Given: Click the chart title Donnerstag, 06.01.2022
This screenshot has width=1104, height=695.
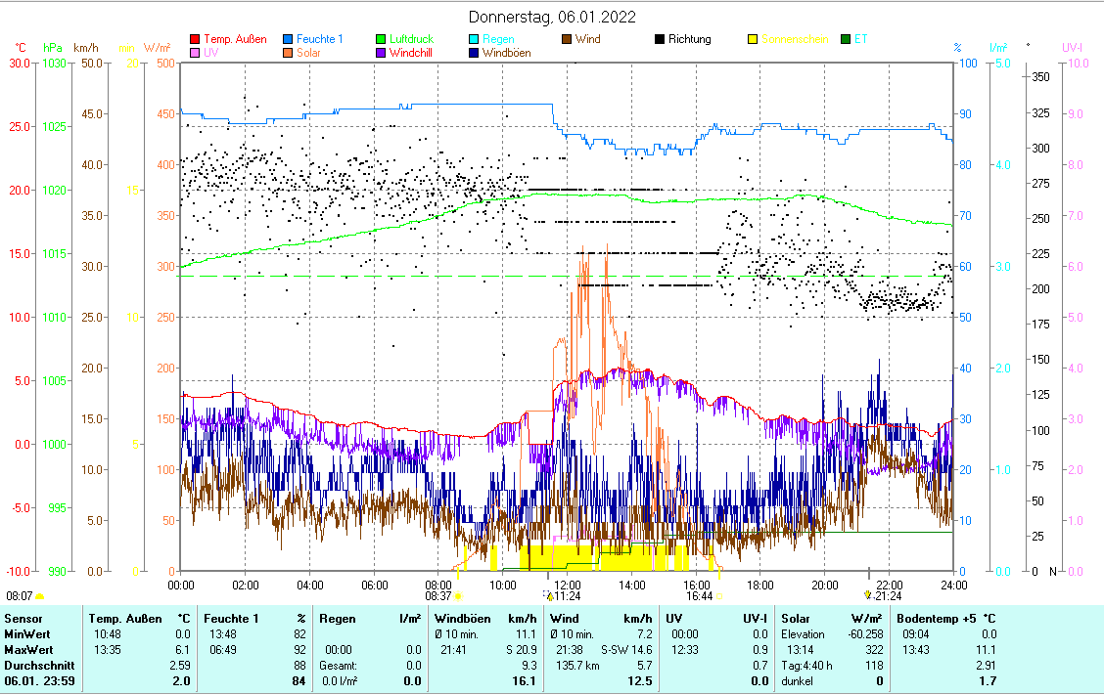Looking at the screenshot, I should [x=552, y=17].
